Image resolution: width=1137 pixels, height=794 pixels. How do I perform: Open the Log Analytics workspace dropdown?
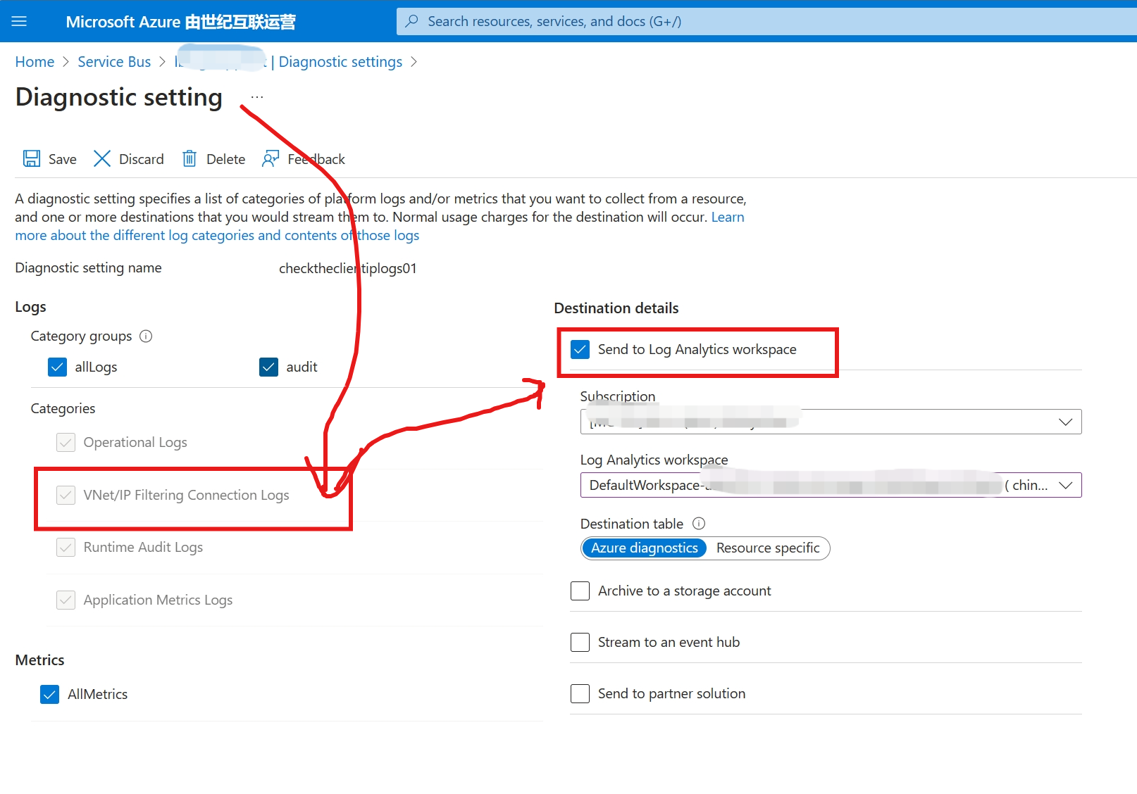[x=1065, y=485]
